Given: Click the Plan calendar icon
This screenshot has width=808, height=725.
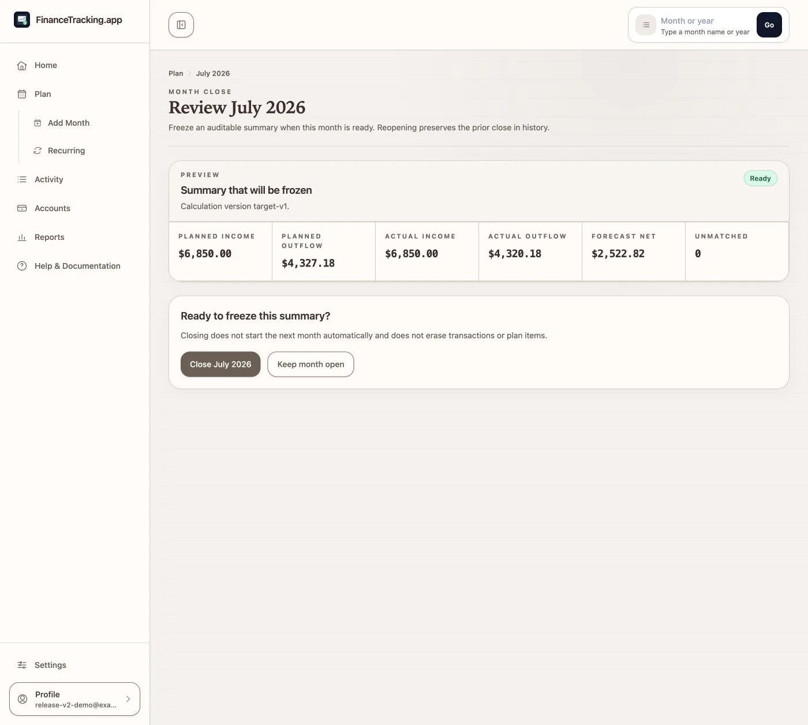Looking at the screenshot, I should 22,94.
